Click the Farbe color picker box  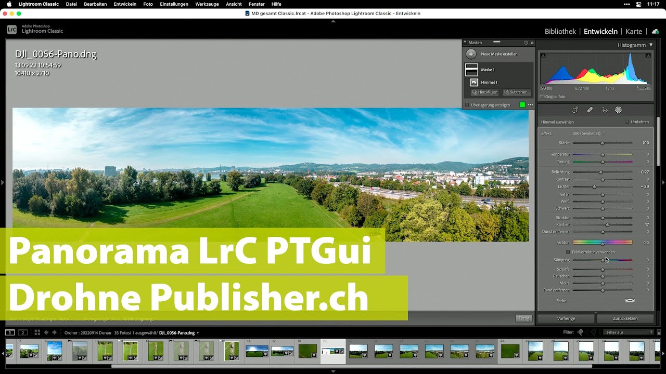click(x=630, y=300)
